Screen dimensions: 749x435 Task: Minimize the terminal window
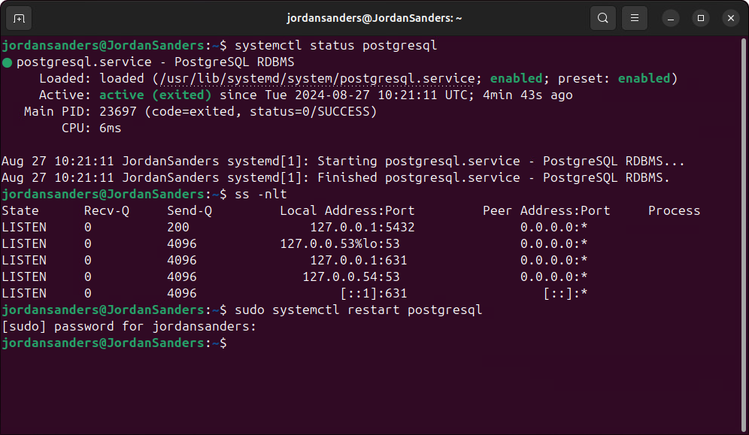(670, 17)
